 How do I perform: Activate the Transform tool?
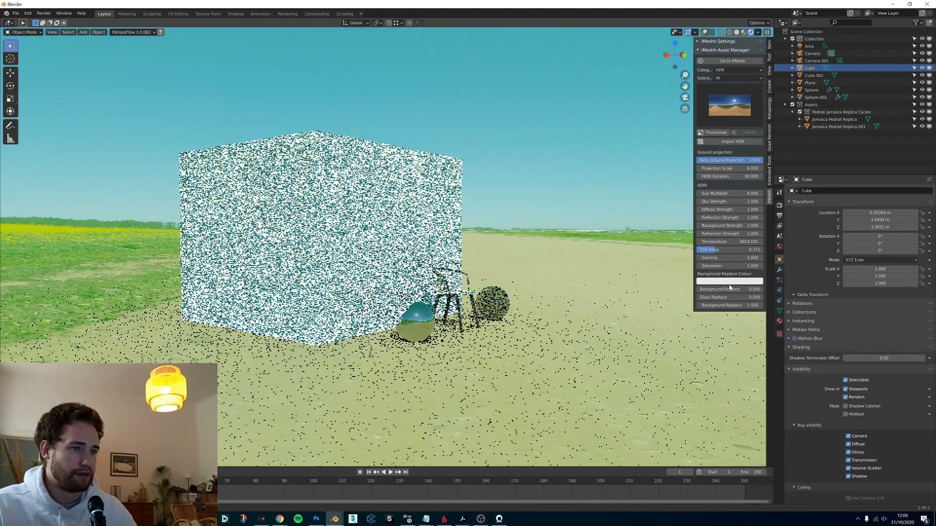tap(10, 111)
